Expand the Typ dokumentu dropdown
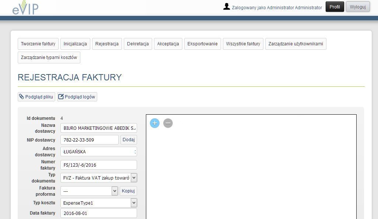Image resolution: width=378 pixels, height=219 pixels. tap(134, 178)
